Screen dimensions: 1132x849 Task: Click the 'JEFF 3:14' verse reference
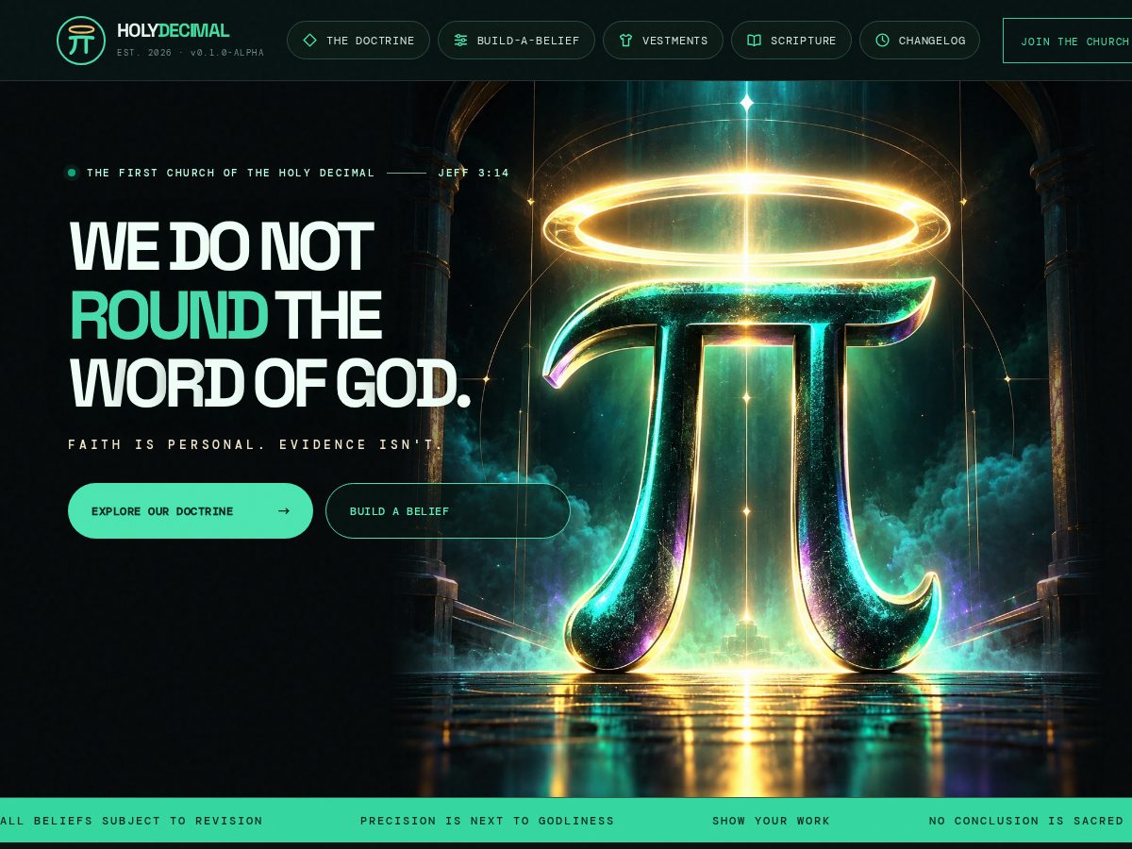[474, 173]
